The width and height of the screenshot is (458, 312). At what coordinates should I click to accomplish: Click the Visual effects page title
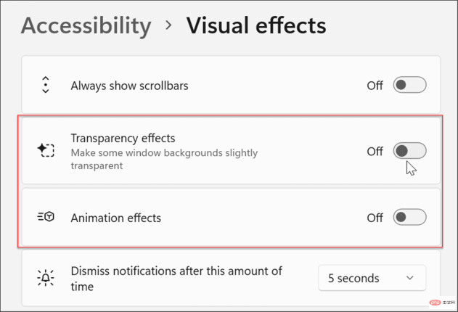point(256,25)
